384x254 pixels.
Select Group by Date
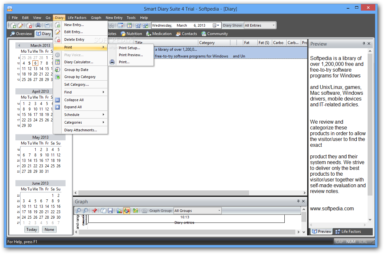(80, 70)
